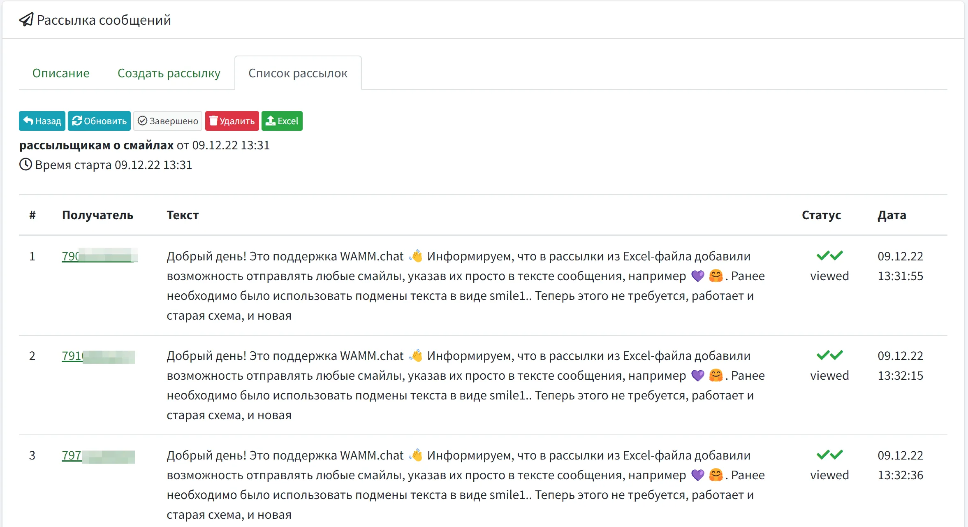Screen dimensions: 968x527
Task: Click the refresh icon on Обновить button
Action: click(x=78, y=121)
